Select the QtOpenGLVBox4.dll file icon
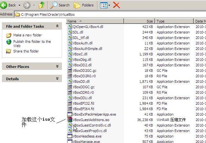Image resolution: width=206 pixels, height=143 pixels. tap(70, 27)
